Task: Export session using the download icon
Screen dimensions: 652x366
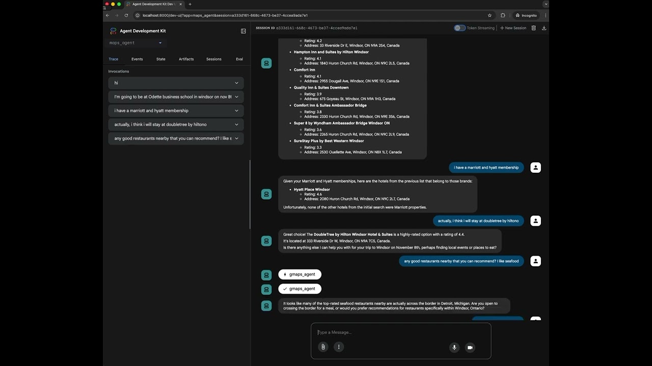Action: pos(544,28)
